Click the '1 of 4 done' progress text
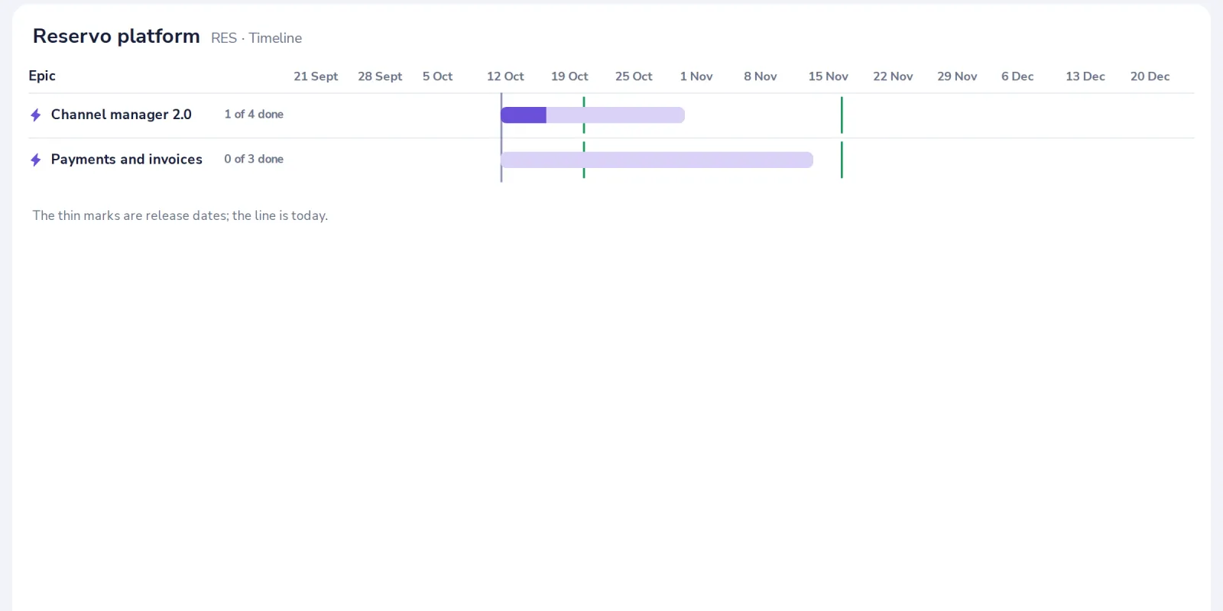1223x611 pixels. point(254,115)
